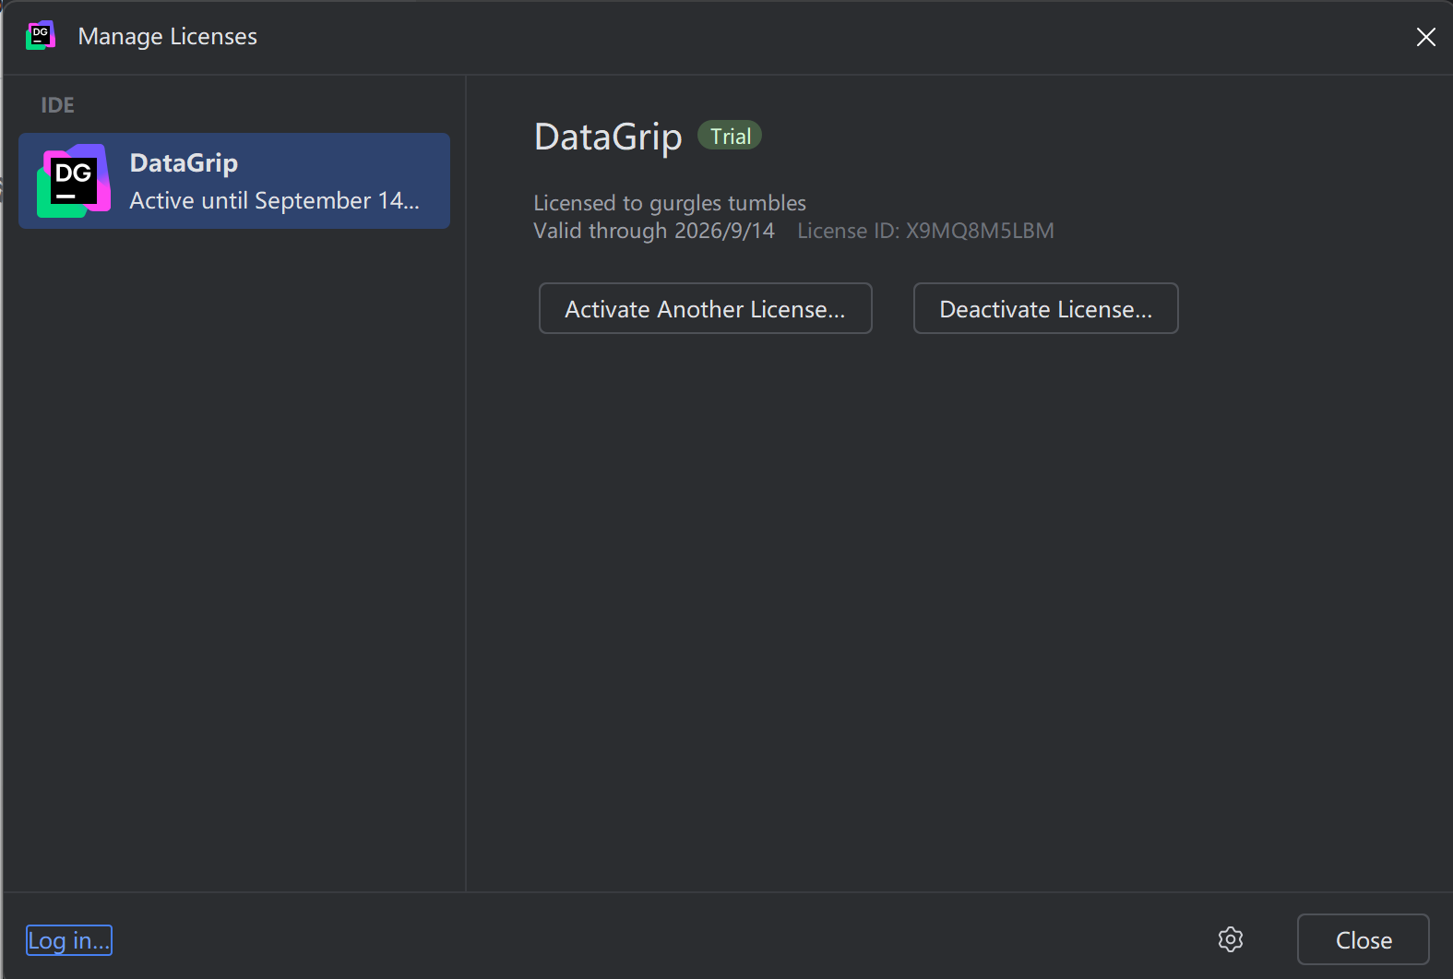Click the DataGrip logo in title bar
The height and width of the screenshot is (979, 1453).
[41, 35]
